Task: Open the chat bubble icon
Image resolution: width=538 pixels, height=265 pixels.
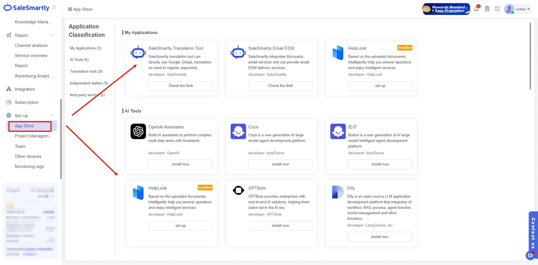Action: coord(530,256)
